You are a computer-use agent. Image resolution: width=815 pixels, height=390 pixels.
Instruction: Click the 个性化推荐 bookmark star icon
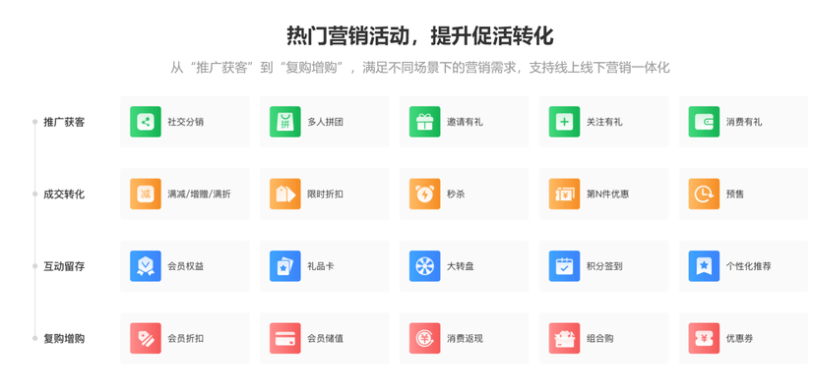tap(705, 266)
